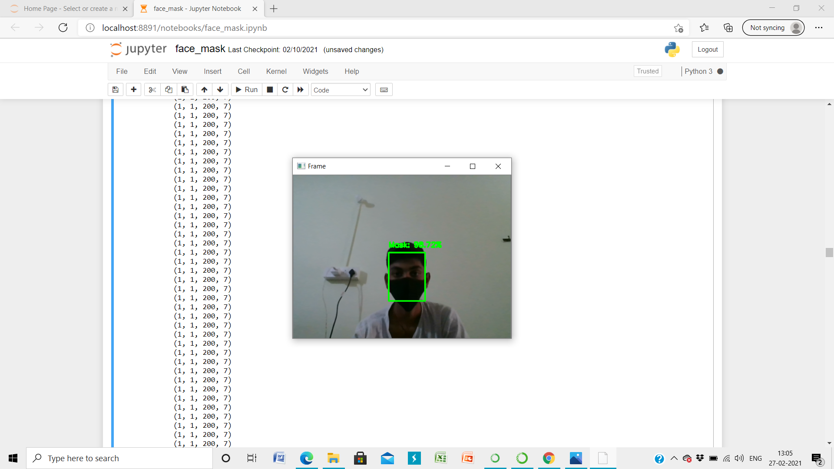
Task: Go forward in browser history
Action: pos(39,28)
